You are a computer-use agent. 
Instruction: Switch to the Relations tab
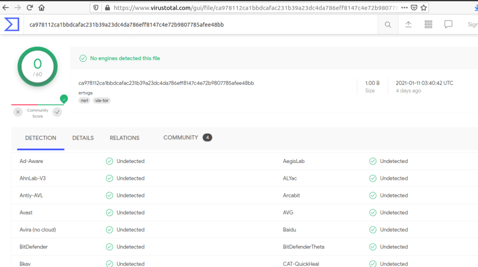click(x=124, y=138)
